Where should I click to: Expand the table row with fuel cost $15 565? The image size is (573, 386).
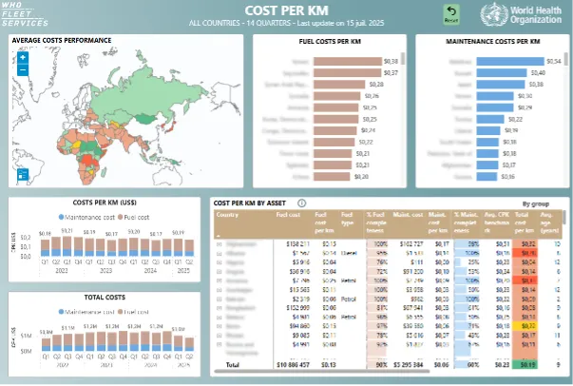click(220, 290)
